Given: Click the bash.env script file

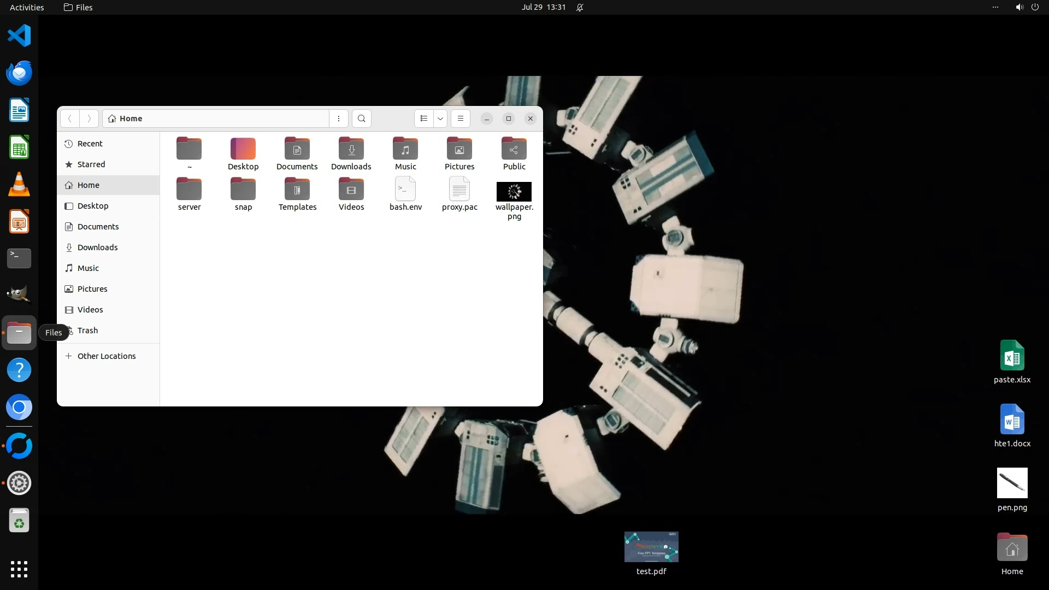Looking at the screenshot, I should (405, 190).
